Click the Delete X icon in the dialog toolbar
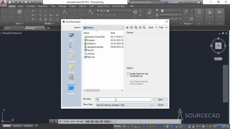The image size is (230, 129). (x=140, y=28)
